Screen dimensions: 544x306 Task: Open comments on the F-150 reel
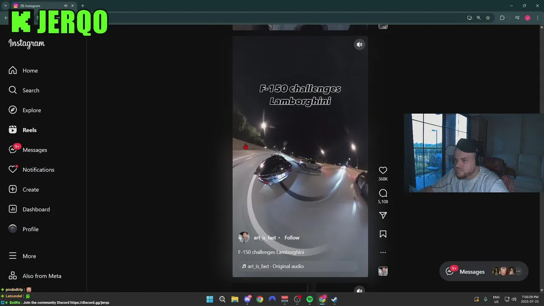click(x=383, y=193)
